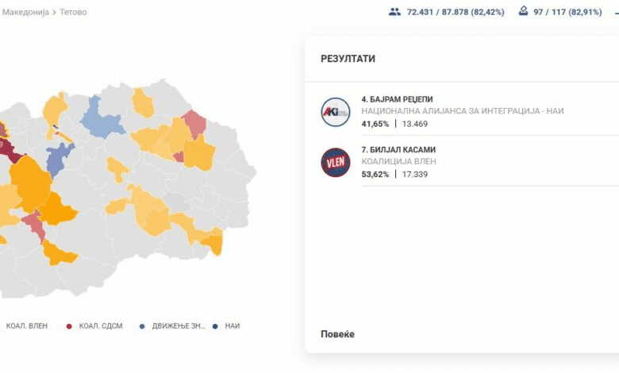
Task: Click the blue ДВИЖЕЊЕ ЗН... legend dot
Action: pos(141,326)
